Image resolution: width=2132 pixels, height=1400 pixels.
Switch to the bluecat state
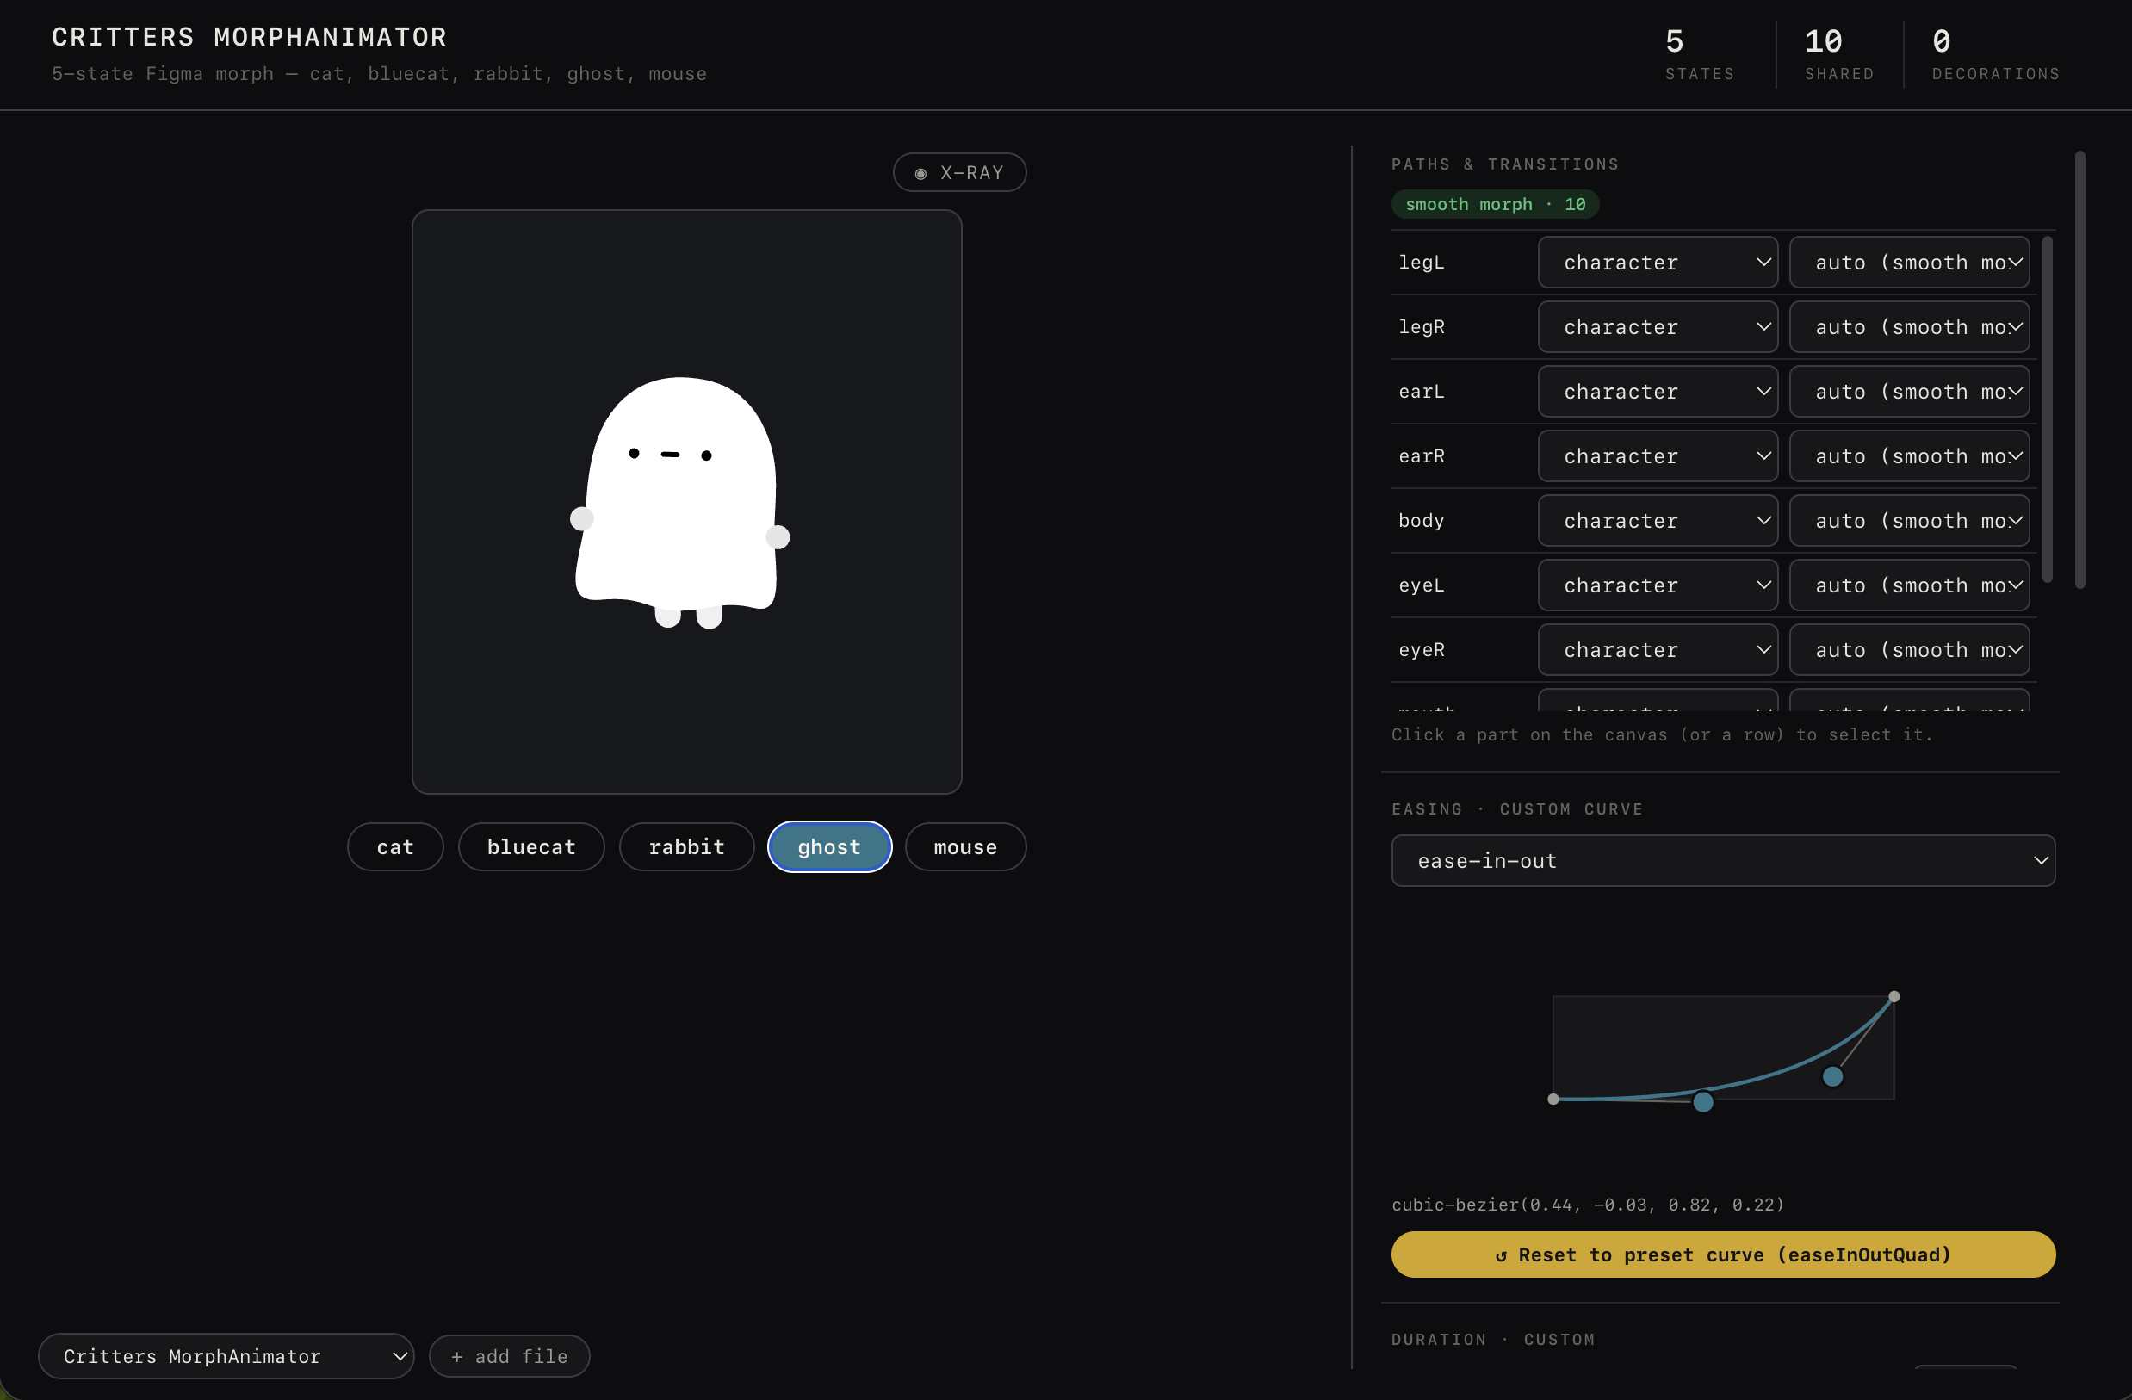pyautogui.click(x=531, y=846)
